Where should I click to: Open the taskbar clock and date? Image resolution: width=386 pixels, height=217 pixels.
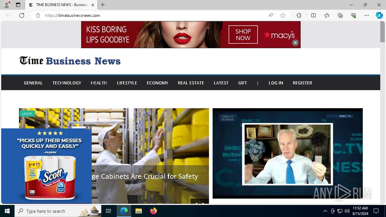[360, 211]
